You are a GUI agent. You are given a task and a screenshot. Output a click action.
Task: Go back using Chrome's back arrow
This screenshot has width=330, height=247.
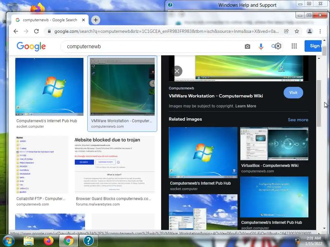16,31
